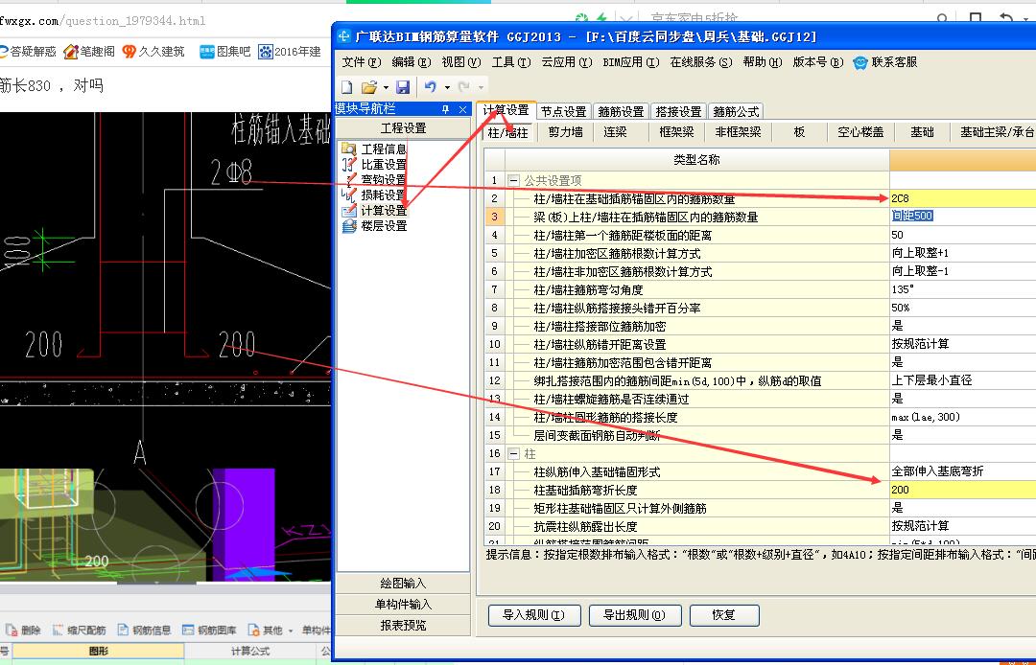The height and width of the screenshot is (665, 1036).
Task: Select the 框架梁 component tab
Action: 676,132
